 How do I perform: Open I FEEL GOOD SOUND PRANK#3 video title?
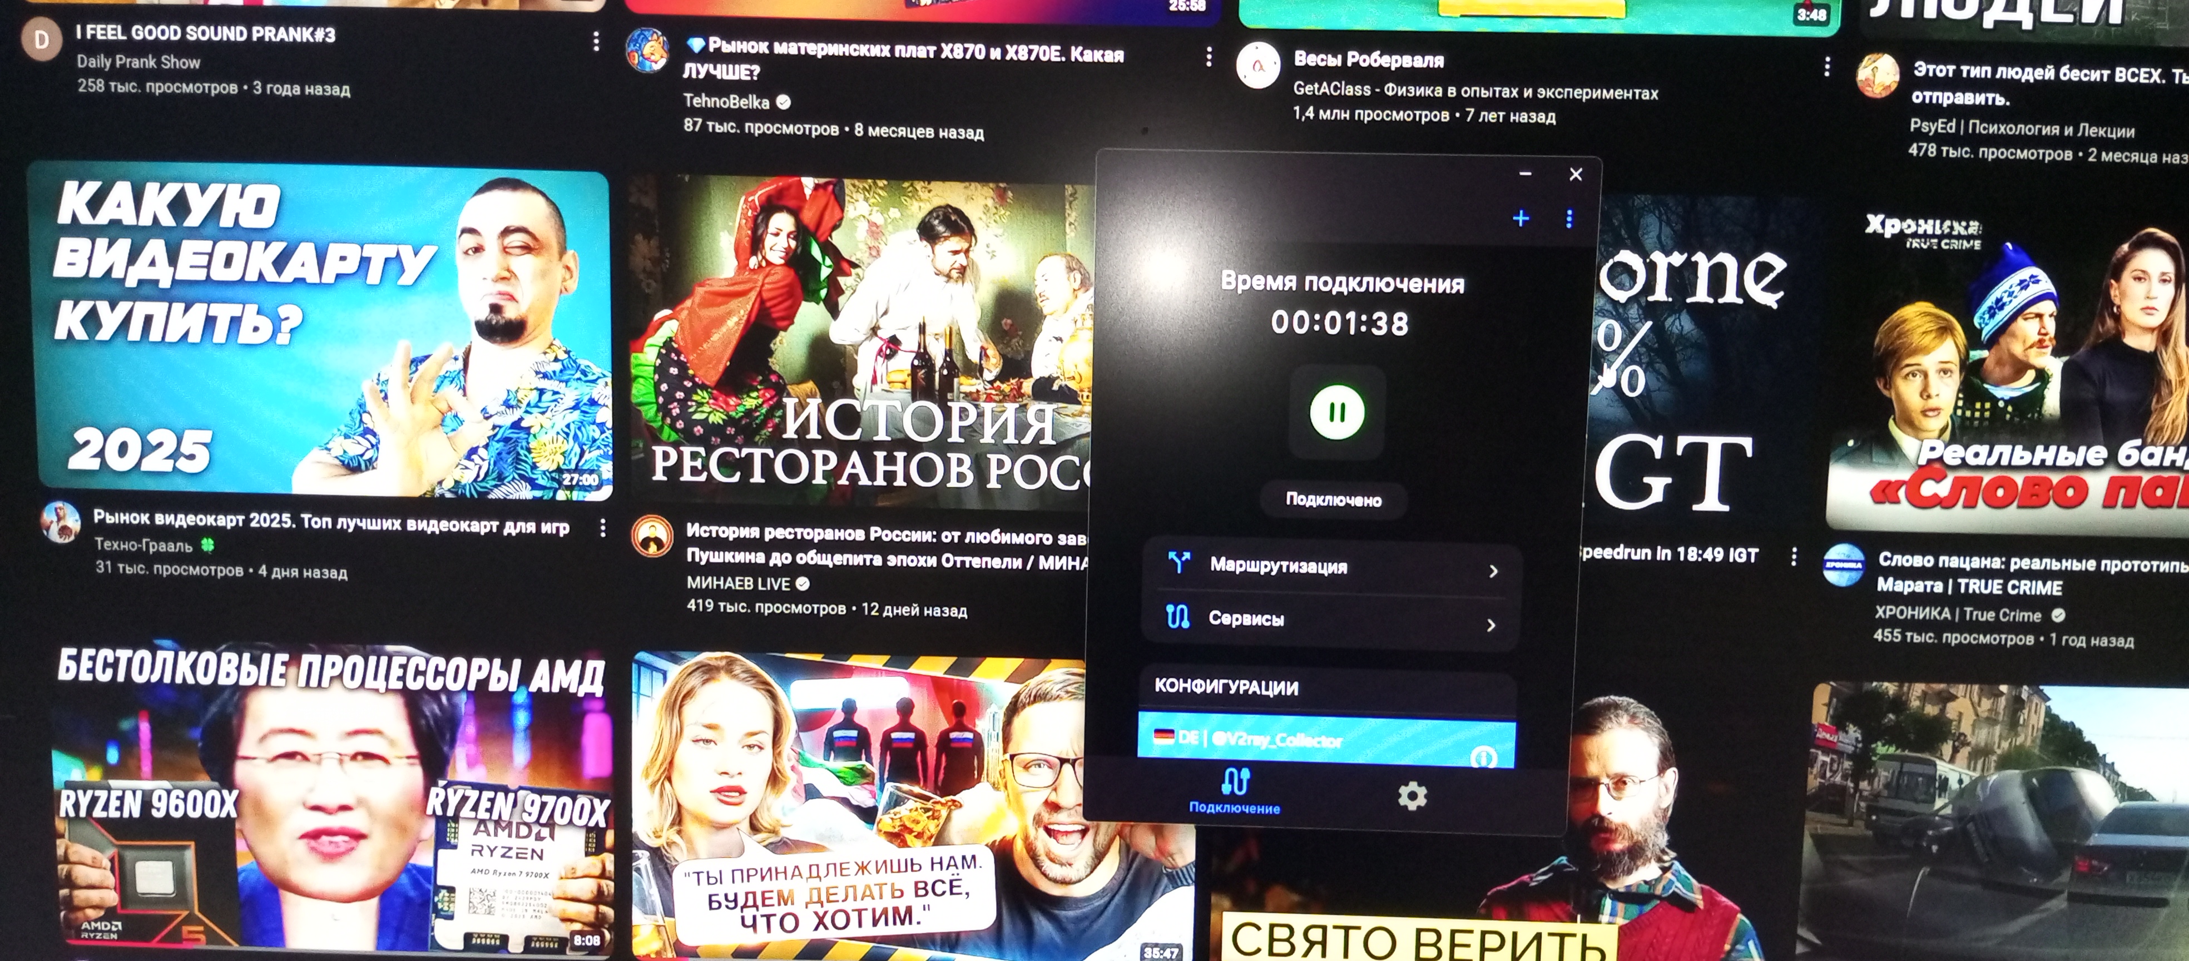coord(206,33)
